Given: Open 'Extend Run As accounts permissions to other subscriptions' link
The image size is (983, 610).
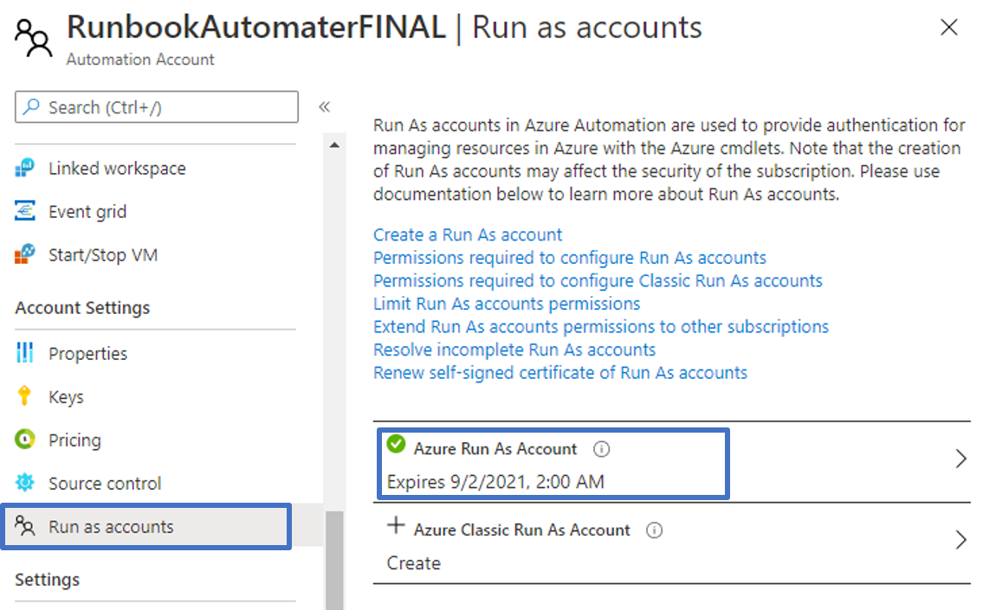Looking at the screenshot, I should [x=600, y=326].
